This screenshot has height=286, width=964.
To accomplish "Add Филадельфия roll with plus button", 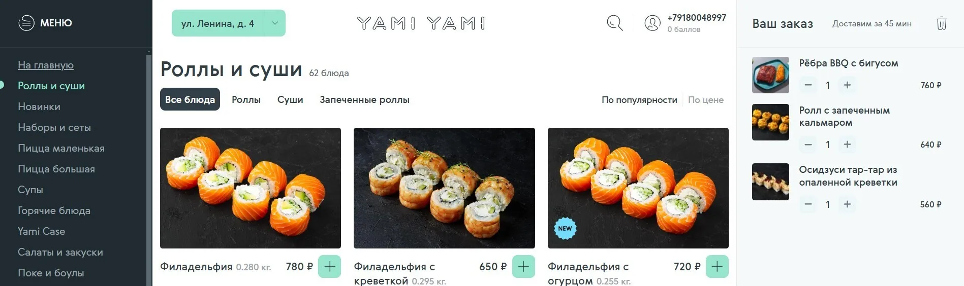I will [x=329, y=267].
